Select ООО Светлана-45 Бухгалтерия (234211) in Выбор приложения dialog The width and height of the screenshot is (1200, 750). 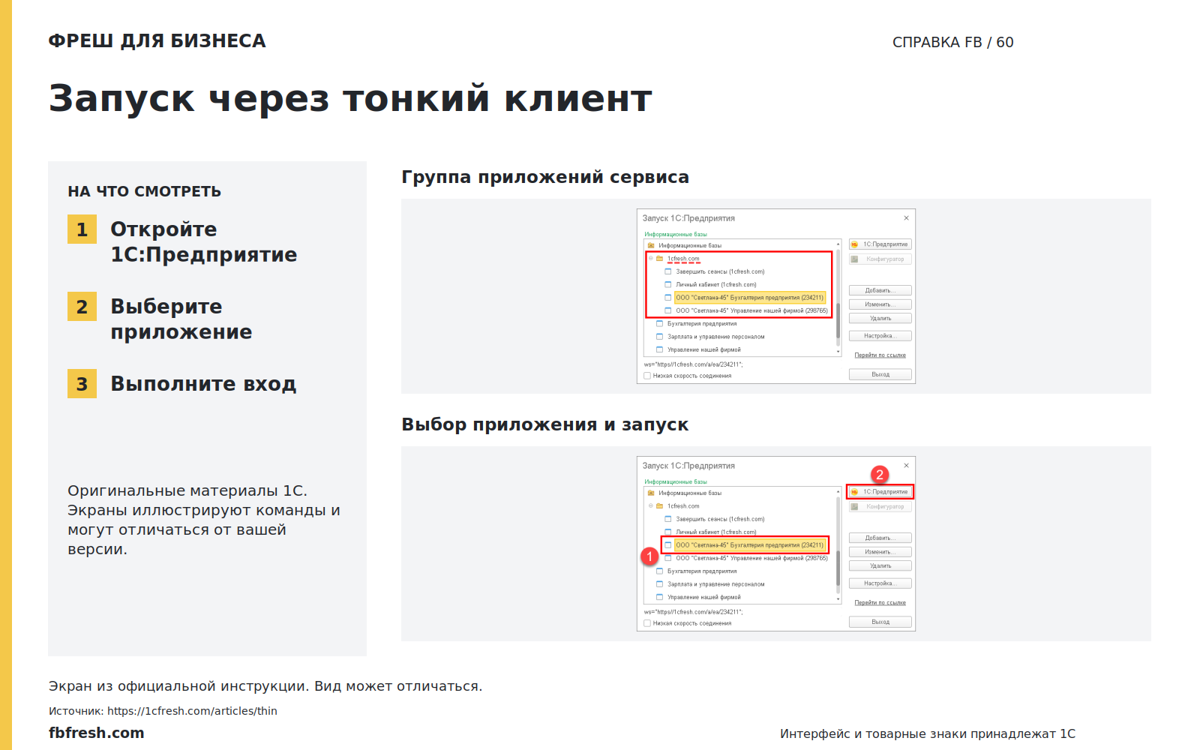[749, 545]
